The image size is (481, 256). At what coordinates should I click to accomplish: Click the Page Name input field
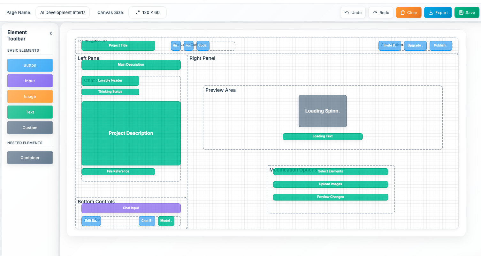point(63,12)
